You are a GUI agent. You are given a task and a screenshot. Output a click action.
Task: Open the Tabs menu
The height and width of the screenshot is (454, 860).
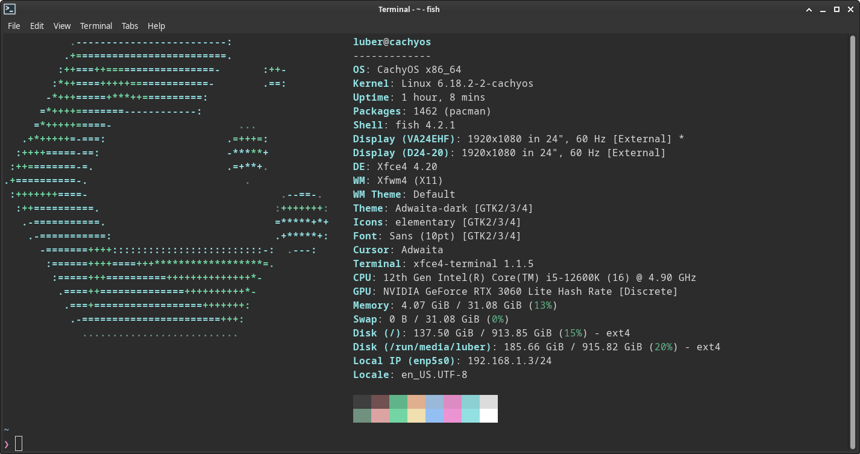[x=130, y=26]
